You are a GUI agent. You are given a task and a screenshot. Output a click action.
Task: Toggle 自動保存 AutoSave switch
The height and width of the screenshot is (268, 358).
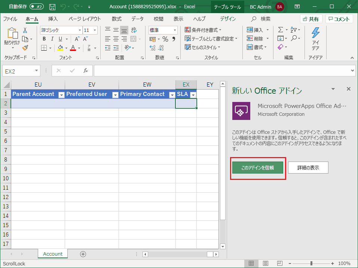click(37, 7)
